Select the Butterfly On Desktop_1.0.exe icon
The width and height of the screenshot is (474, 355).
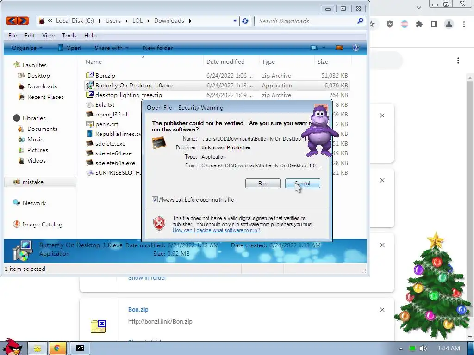90,85
